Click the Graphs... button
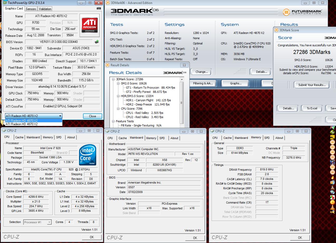Viewport: 336px width, 243px height. point(236,83)
